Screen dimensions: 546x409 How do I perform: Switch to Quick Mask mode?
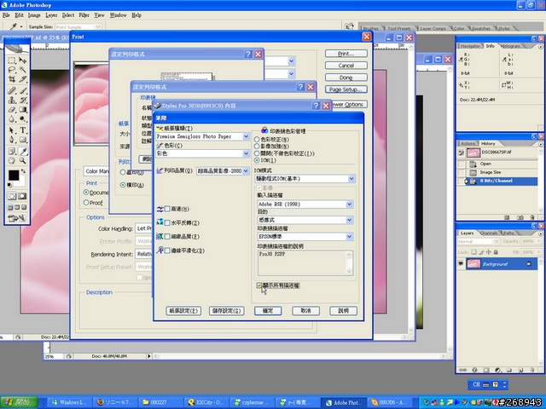point(22,196)
